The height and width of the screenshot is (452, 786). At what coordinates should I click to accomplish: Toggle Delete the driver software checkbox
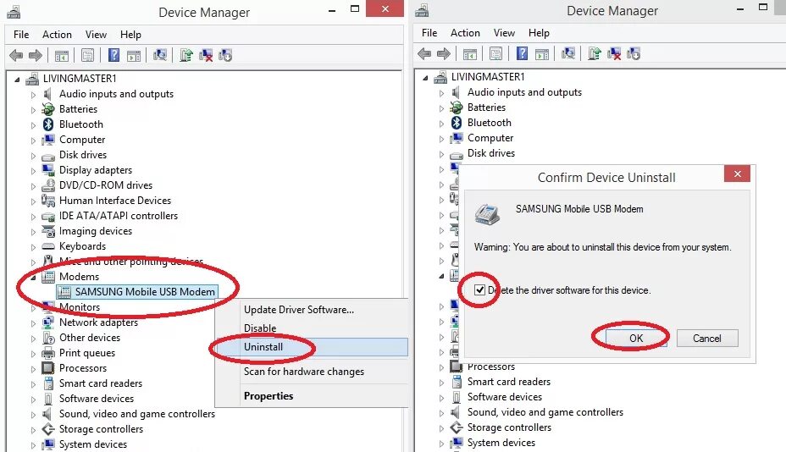pos(479,290)
